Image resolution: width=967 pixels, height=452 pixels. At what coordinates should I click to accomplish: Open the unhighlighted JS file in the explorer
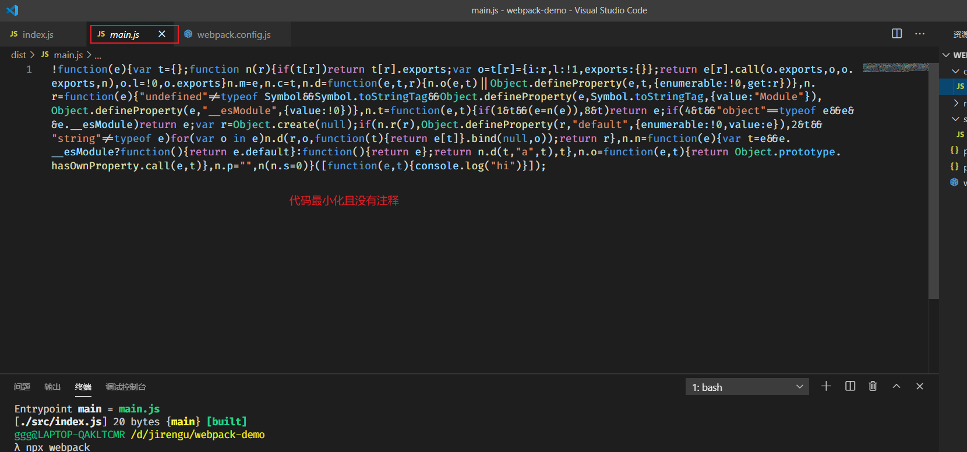pos(960,134)
